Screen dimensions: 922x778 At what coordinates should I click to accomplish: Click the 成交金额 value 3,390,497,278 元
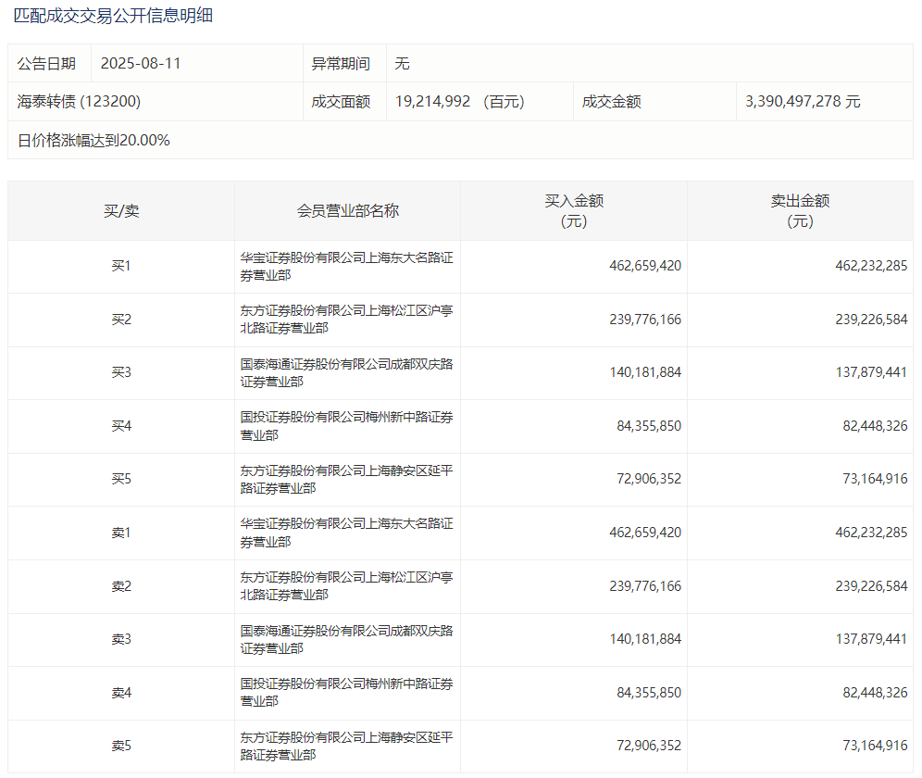803,102
